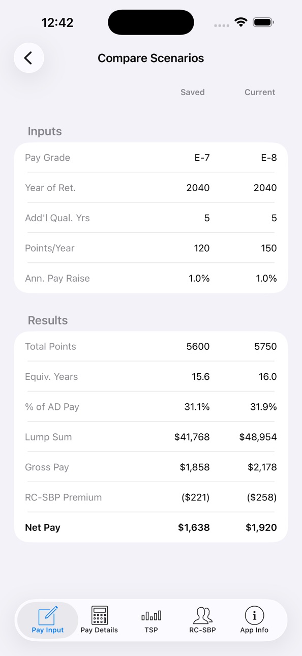This screenshot has width=302, height=656.
Task: Tap the RC-SBP Premium row
Action: tap(151, 497)
